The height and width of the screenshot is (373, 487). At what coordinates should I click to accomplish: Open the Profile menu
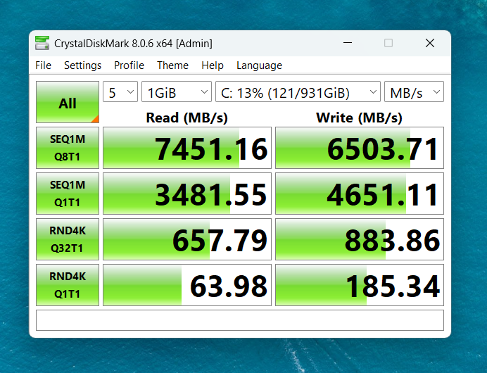129,65
